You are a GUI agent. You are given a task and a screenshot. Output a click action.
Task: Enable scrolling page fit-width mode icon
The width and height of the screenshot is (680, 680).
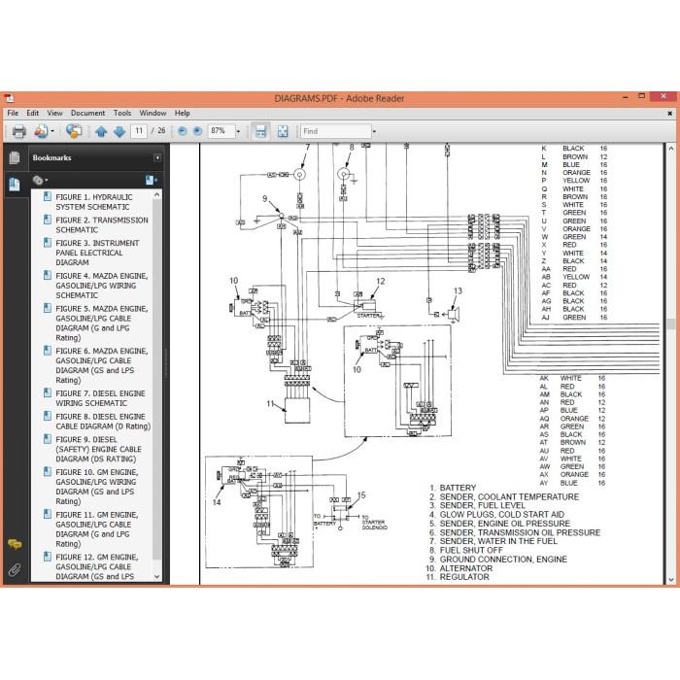[260, 131]
